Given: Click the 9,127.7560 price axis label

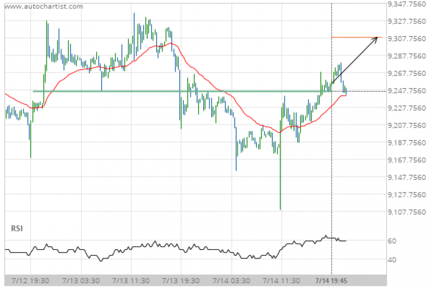Looking at the screenshot, I should coord(407,195).
